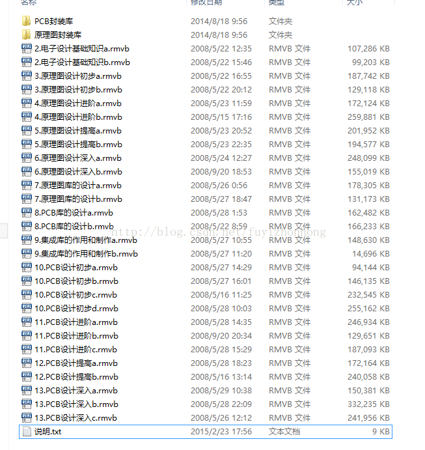Select the icon of 10.PCB设计初步c.rmvb
Screen dimensions: 425x450
[27, 295]
